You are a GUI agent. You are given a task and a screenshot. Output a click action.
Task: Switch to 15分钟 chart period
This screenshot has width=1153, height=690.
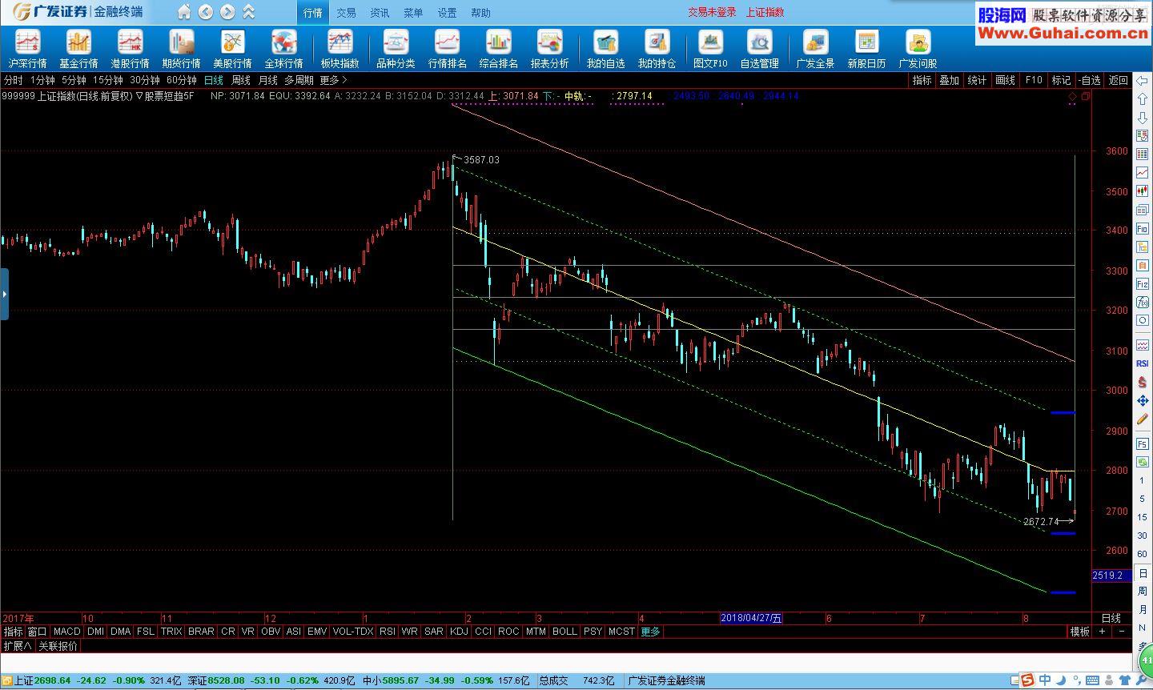(108, 80)
